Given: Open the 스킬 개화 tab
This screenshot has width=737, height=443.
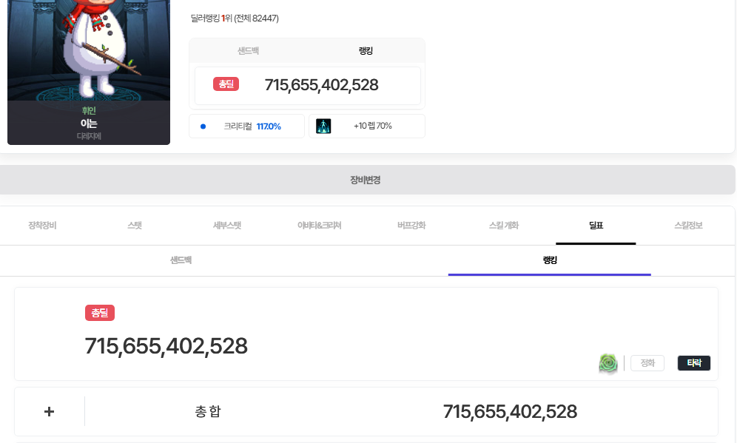Looking at the screenshot, I should 504,226.
